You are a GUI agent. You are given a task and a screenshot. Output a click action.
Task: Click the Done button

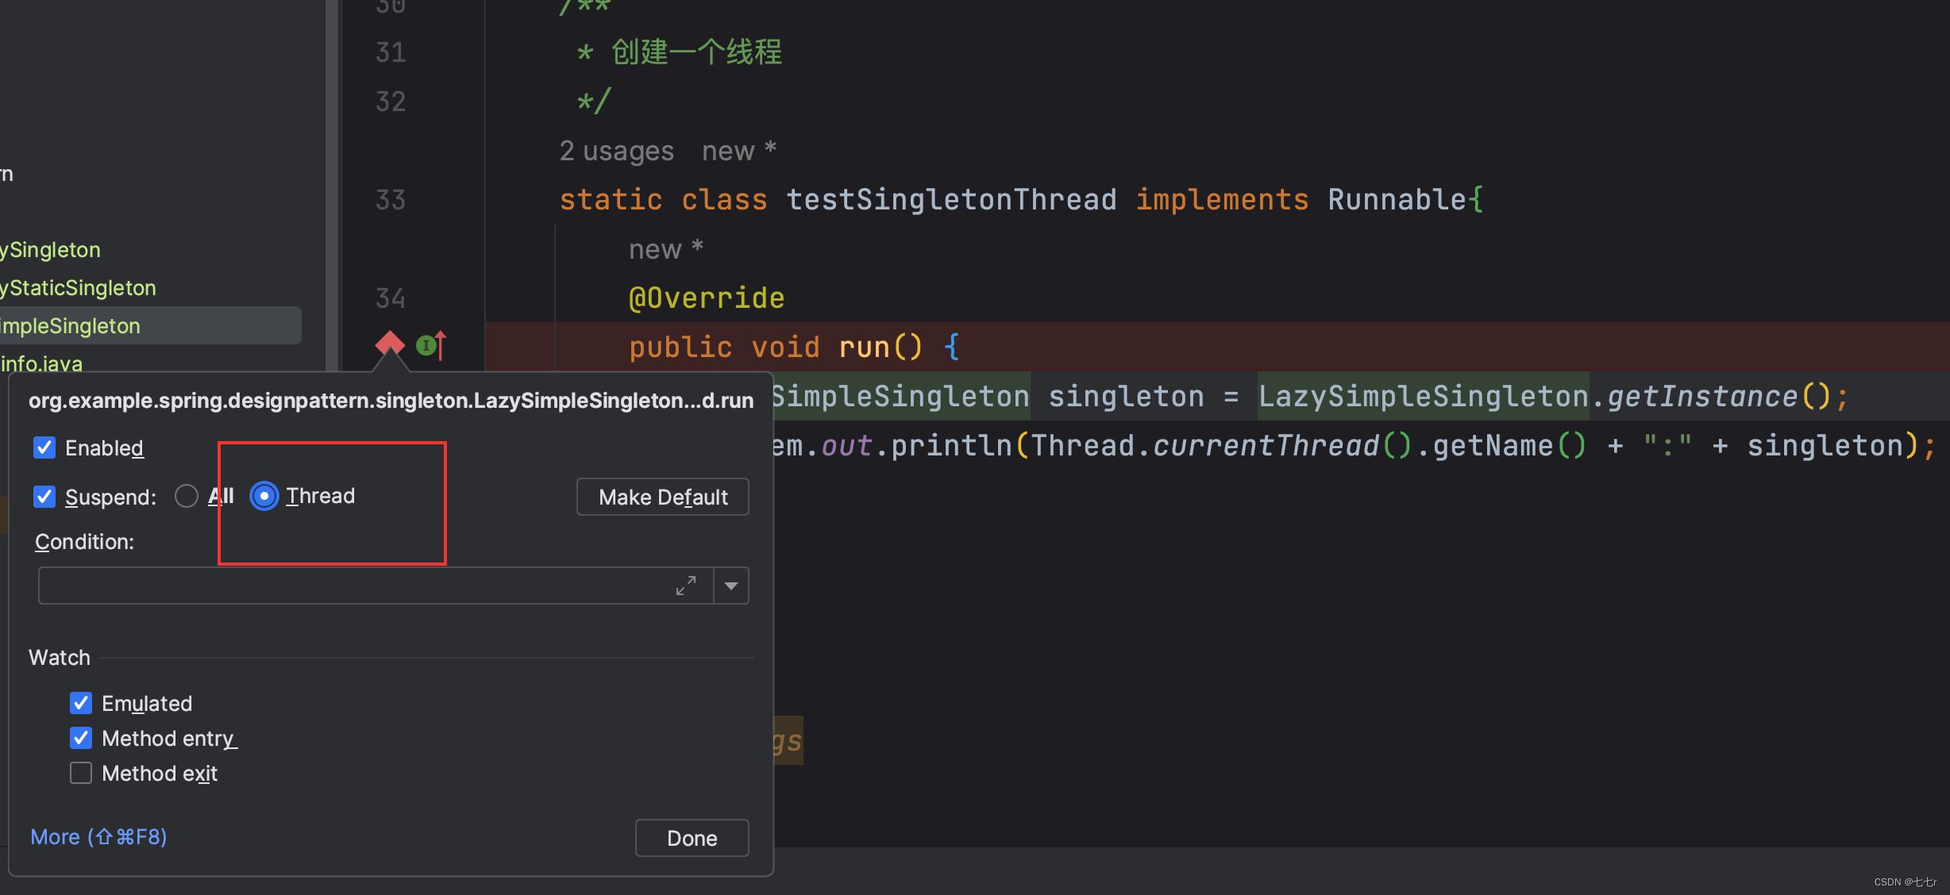pyautogui.click(x=692, y=838)
